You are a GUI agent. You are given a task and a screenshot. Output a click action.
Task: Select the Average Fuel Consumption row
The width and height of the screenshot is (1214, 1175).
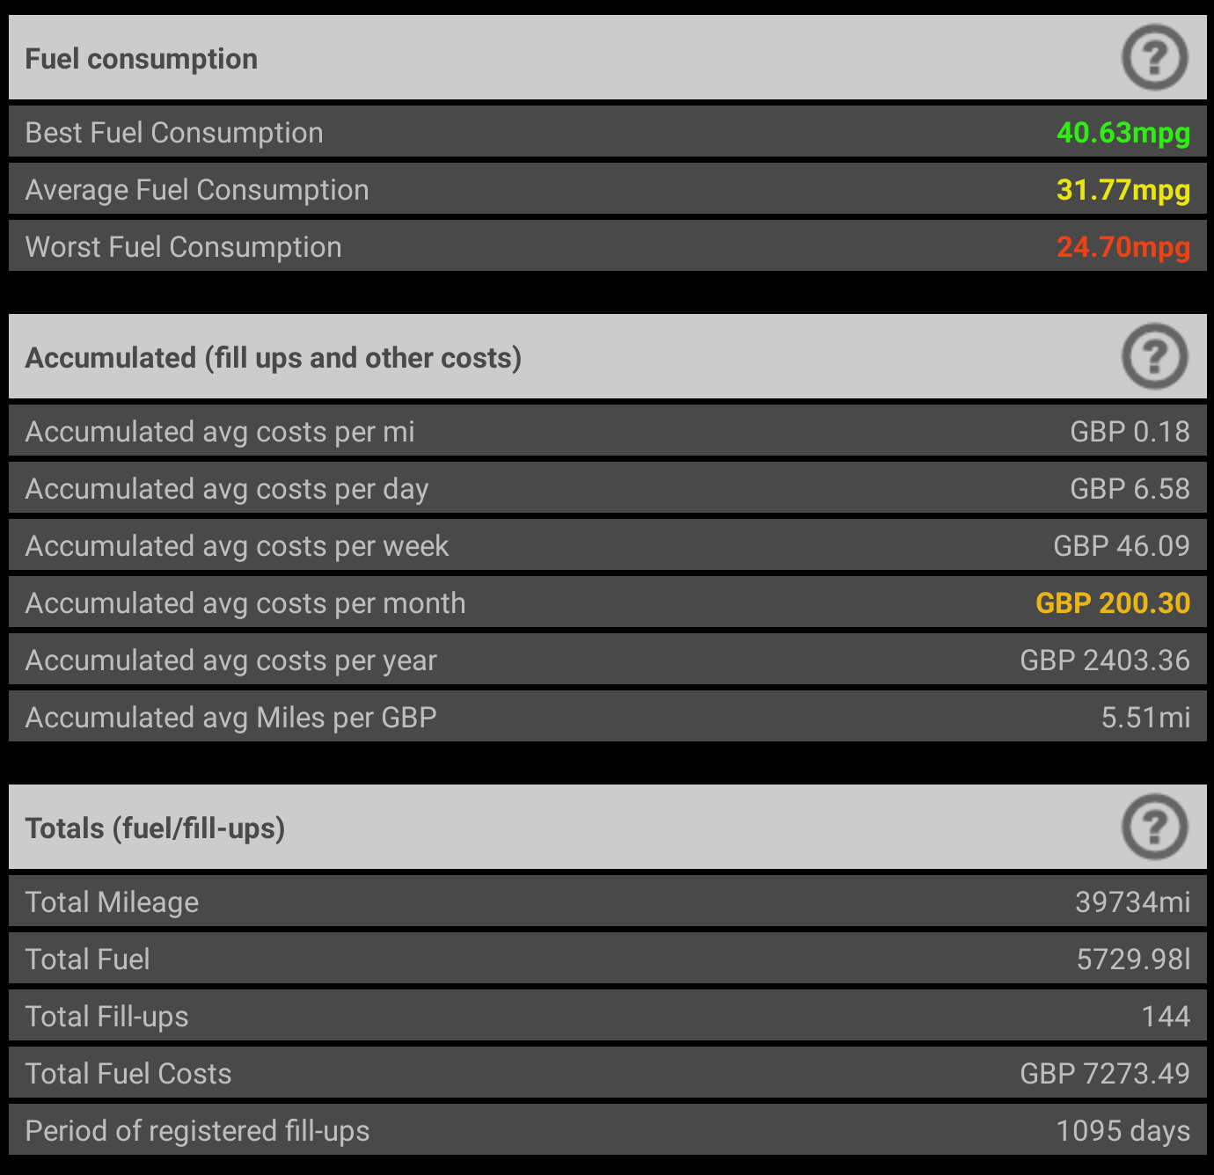[x=607, y=190]
